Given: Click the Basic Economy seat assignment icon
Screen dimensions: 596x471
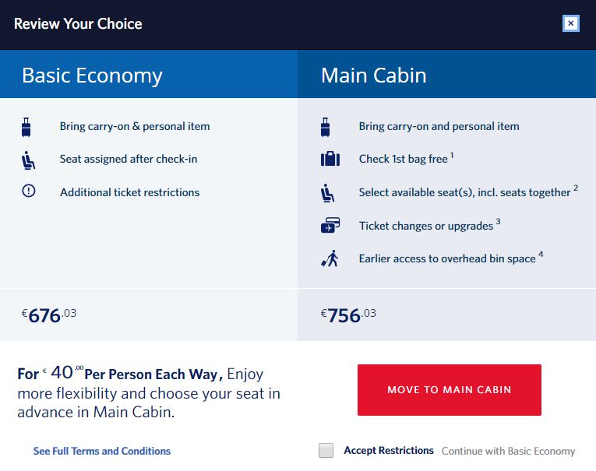Looking at the screenshot, I should click(28, 160).
